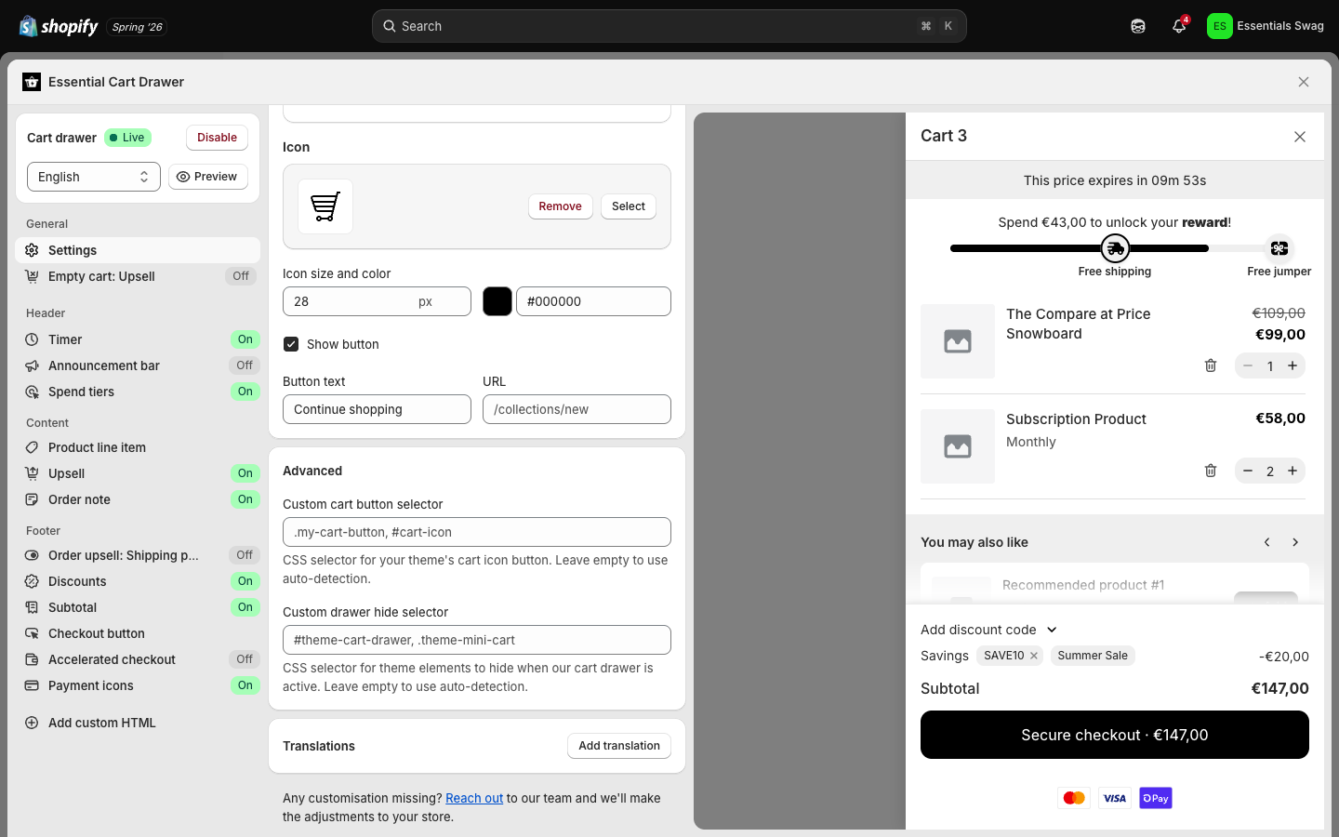The image size is (1339, 837).
Task: Show previous recommended product
Action: pyautogui.click(x=1266, y=542)
